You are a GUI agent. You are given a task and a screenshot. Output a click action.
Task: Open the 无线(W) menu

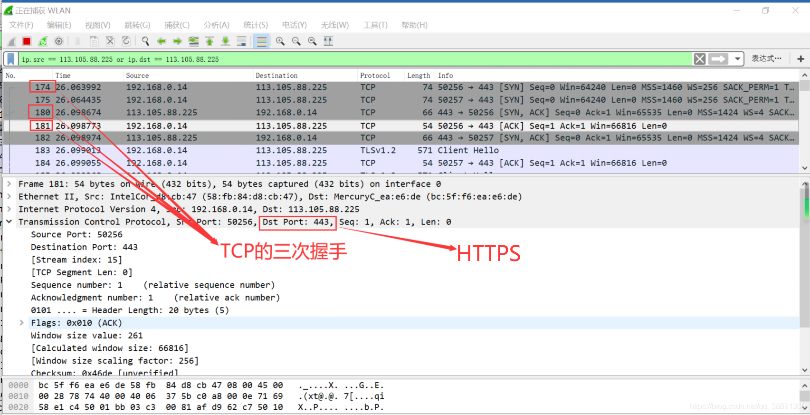pos(335,25)
